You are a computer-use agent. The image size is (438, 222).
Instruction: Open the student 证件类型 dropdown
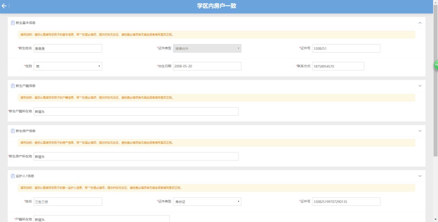click(207, 49)
